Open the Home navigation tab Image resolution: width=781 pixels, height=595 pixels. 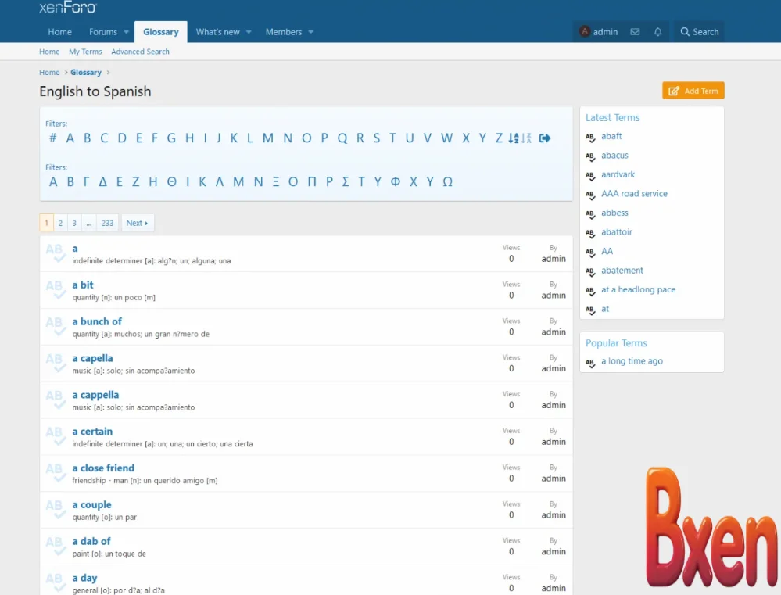59,32
